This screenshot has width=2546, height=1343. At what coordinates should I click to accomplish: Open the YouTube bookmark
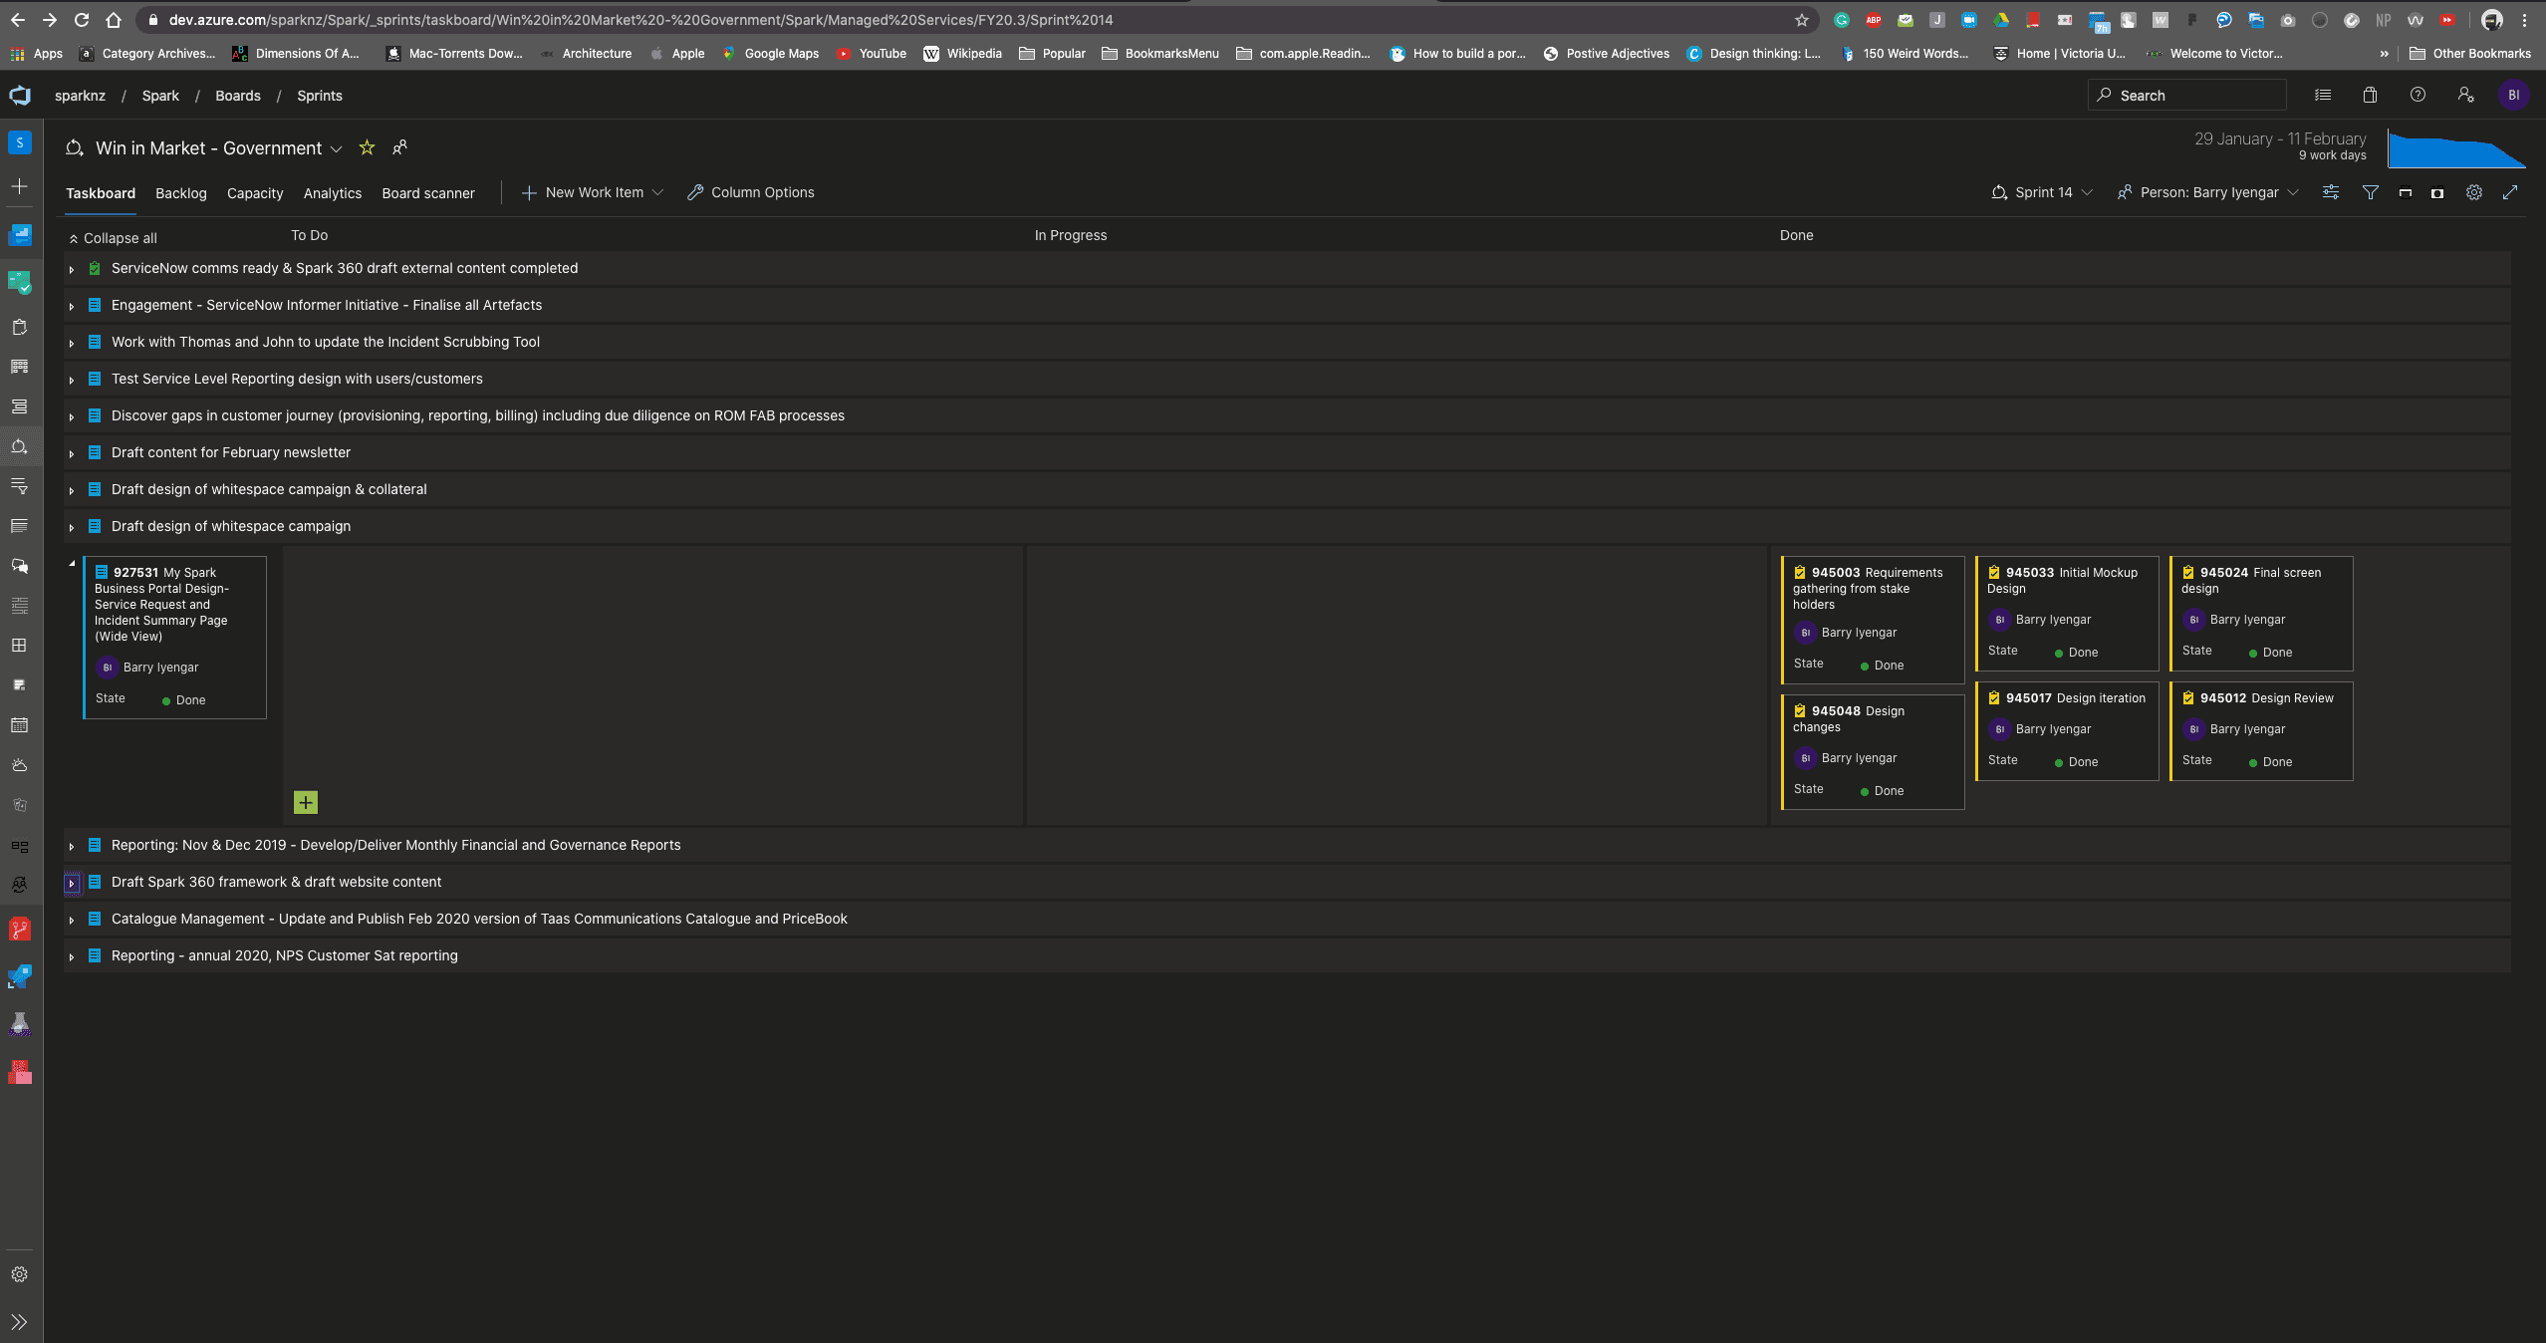[872, 54]
